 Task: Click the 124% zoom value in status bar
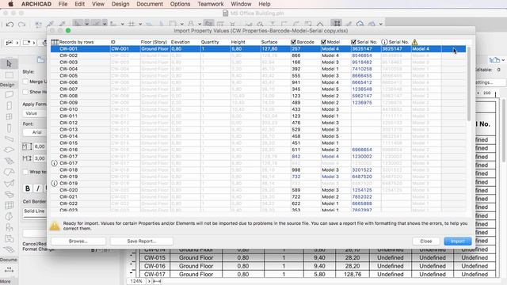[136, 281]
